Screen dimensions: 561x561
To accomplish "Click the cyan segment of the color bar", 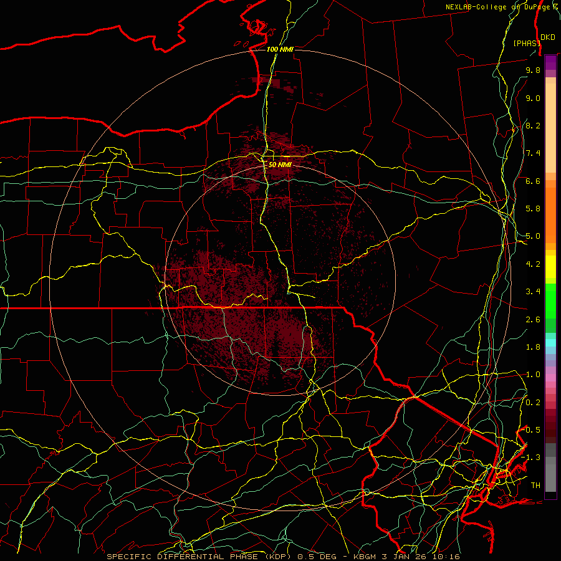I will [x=550, y=343].
